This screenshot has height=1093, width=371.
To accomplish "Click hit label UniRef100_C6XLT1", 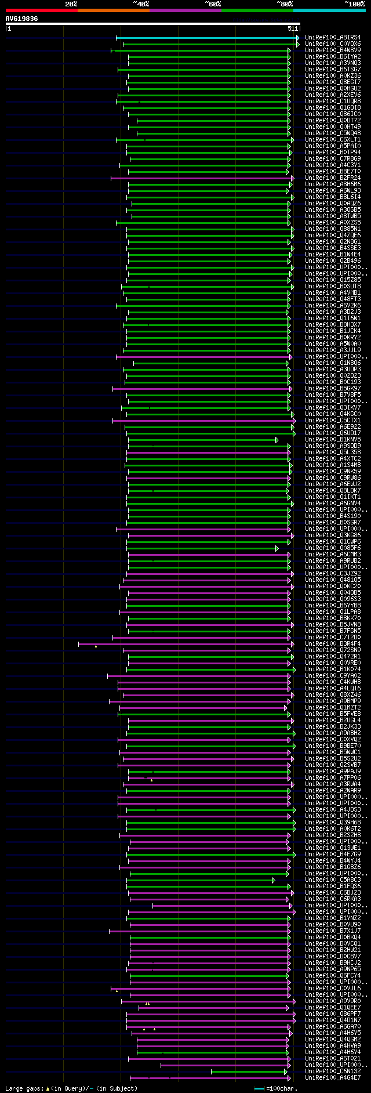I will tap(333, 140).
